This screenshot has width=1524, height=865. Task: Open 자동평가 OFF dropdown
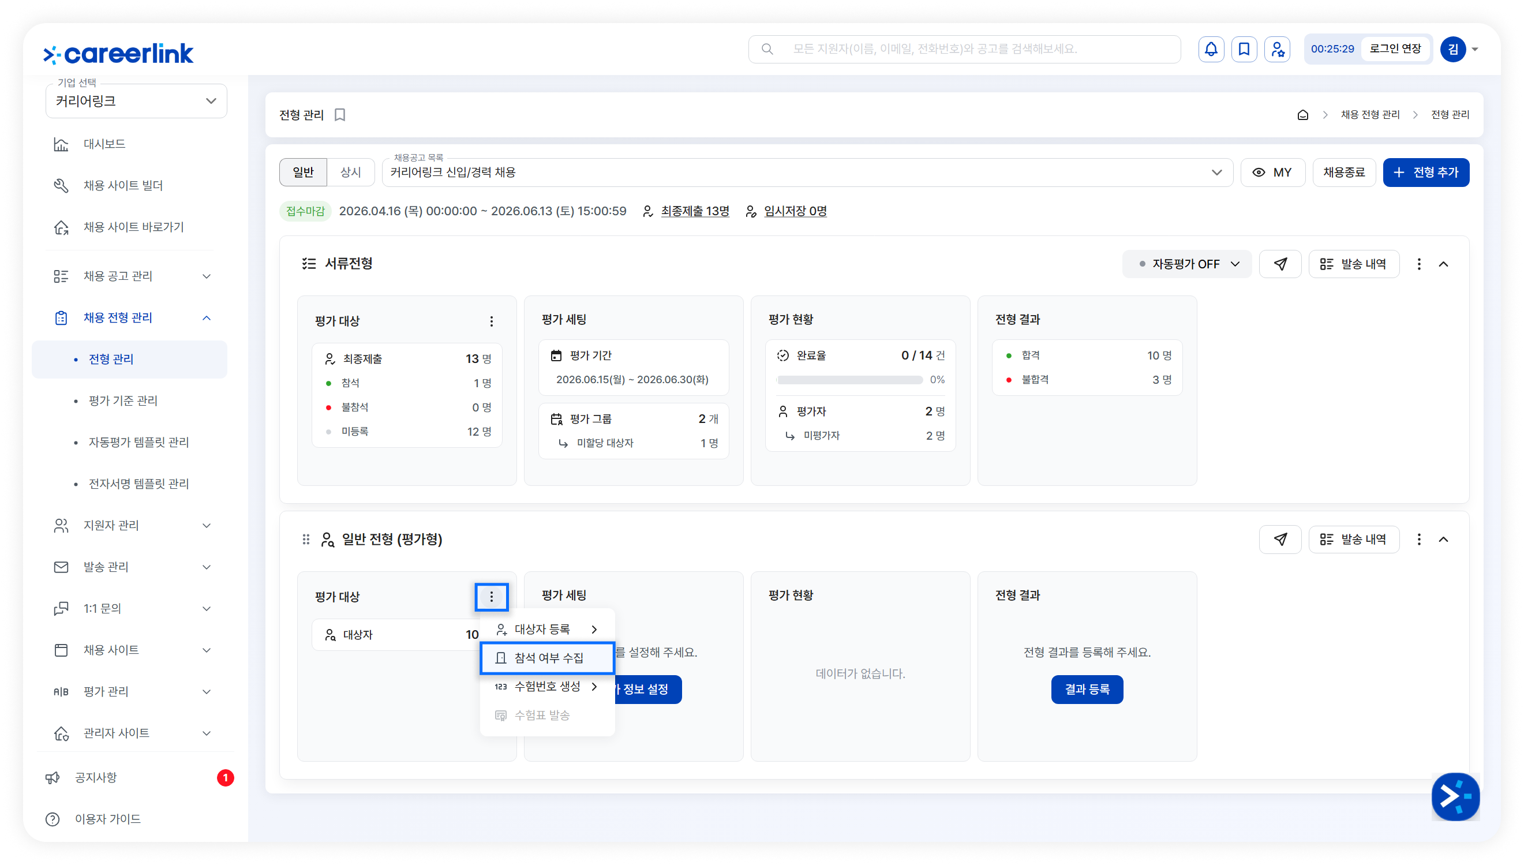tap(1186, 264)
